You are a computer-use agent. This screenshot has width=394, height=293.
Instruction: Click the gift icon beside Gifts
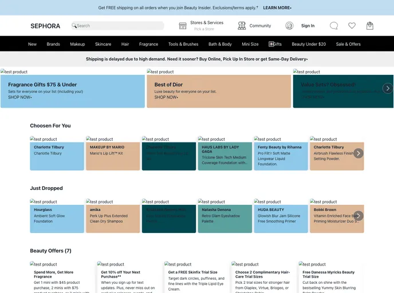(271, 44)
